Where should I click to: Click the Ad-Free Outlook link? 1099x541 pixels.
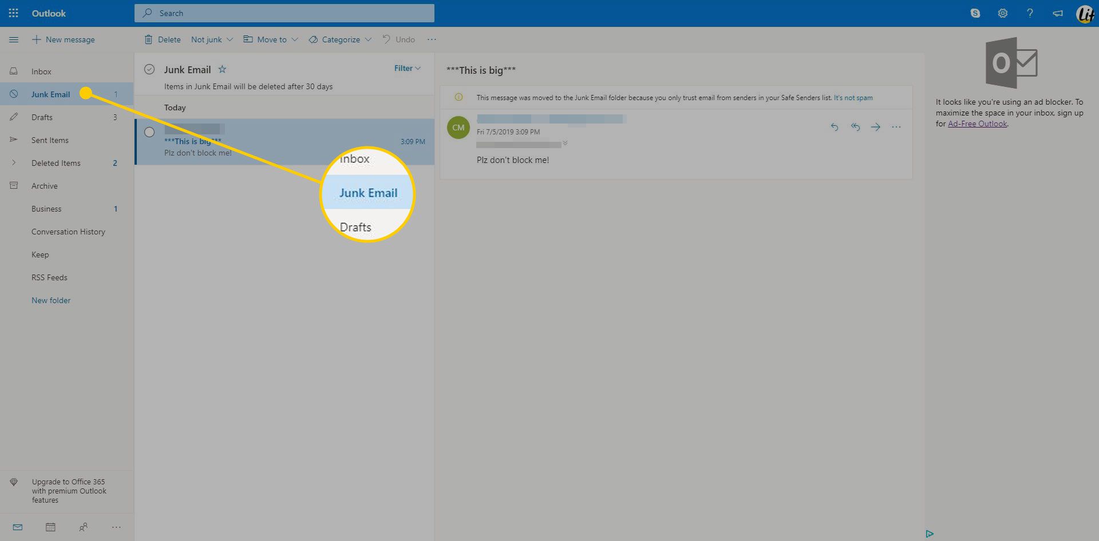[x=977, y=124]
